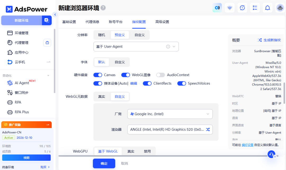The image size is (286, 170).
Task: Click the AdsPower logo
Action: coord(26,9)
